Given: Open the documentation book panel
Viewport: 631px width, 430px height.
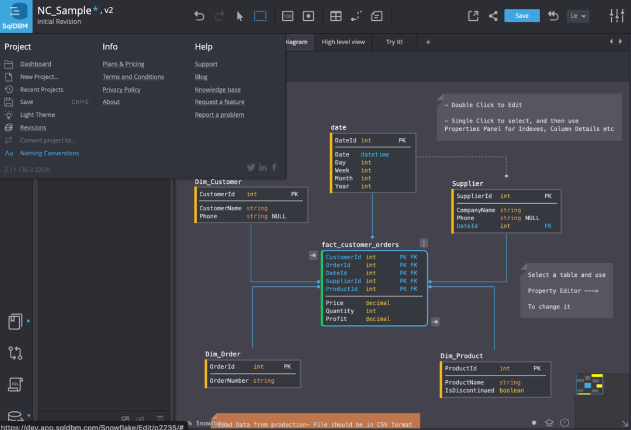Looking at the screenshot, I should tap(16, 321).
